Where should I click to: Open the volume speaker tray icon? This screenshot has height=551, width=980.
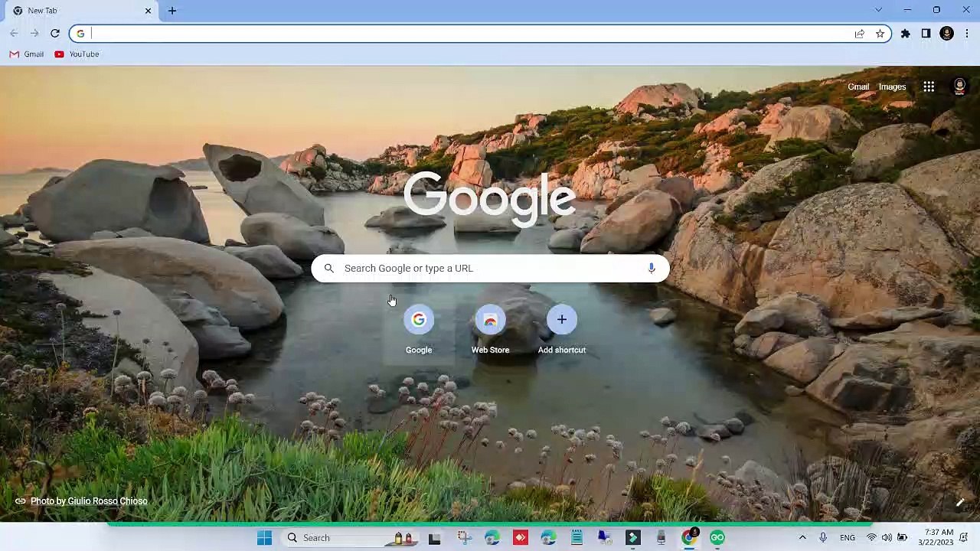point(887,538)
